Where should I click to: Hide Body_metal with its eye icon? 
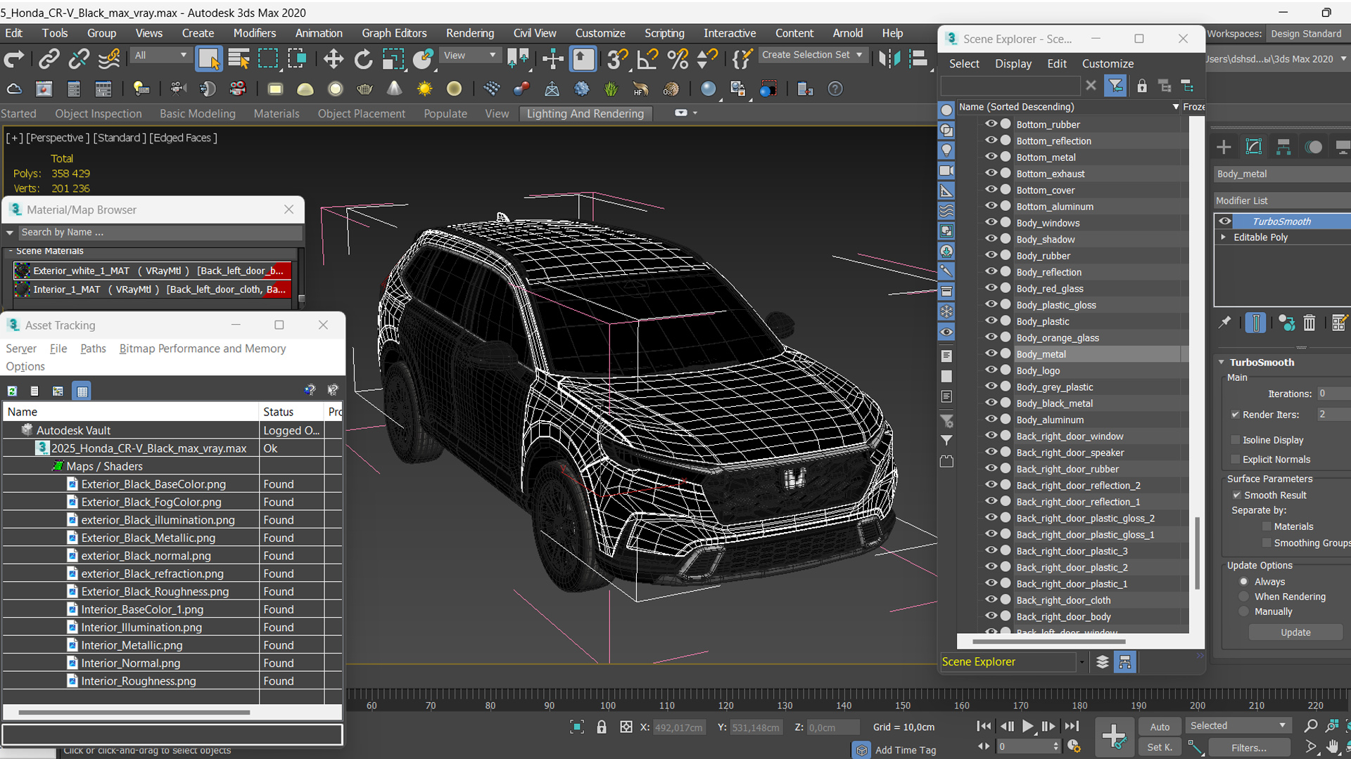point(991,354)
